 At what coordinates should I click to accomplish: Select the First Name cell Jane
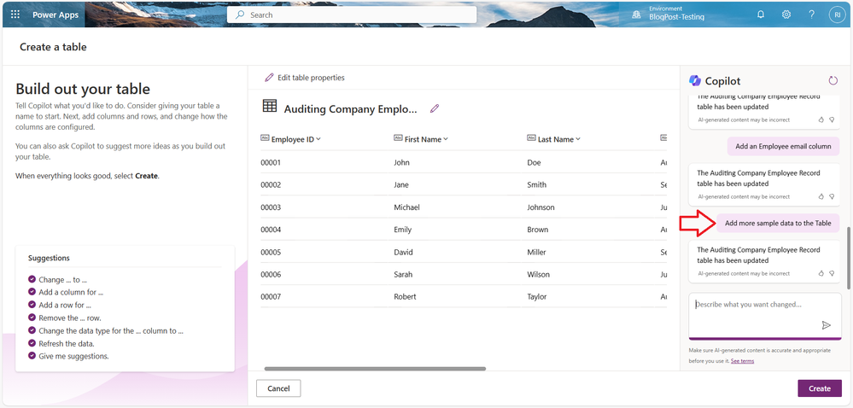tap(401, 185)
